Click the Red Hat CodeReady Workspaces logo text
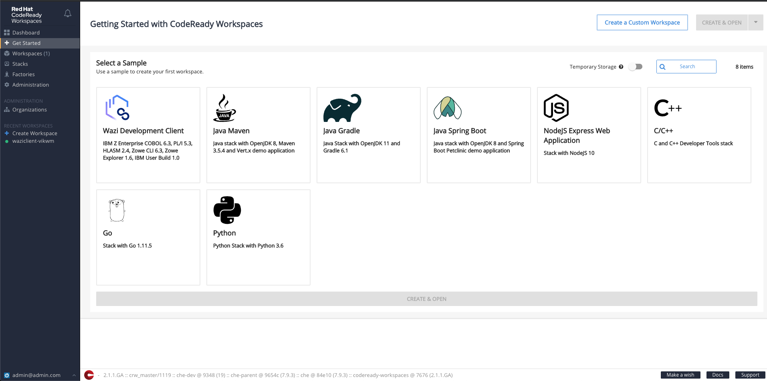 (x=26, y=15)
